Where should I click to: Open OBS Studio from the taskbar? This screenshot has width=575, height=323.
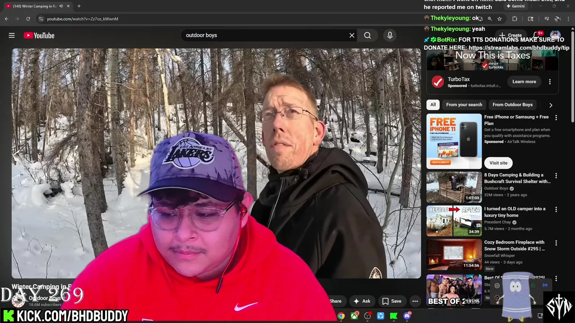[x=367, y=316]
